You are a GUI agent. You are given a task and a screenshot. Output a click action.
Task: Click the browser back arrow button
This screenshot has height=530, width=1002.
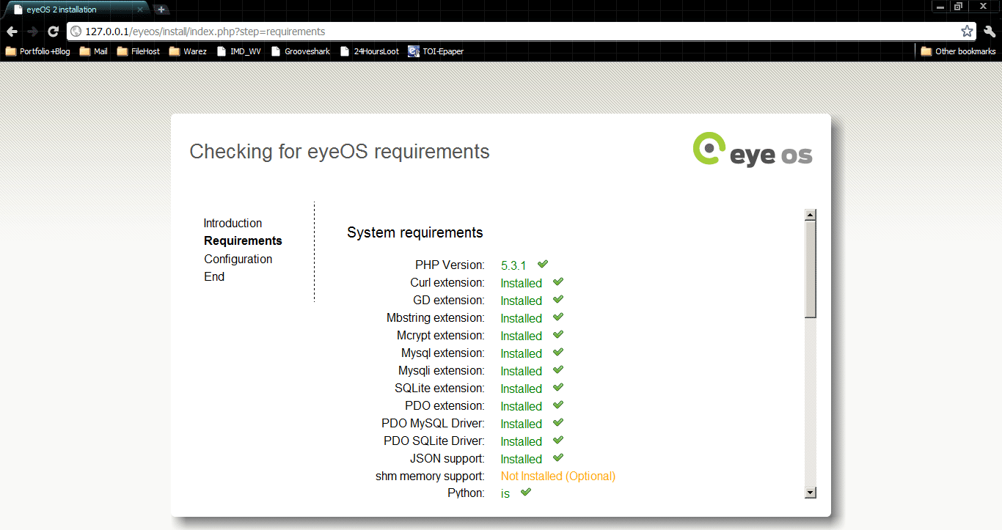coord(12,32)
